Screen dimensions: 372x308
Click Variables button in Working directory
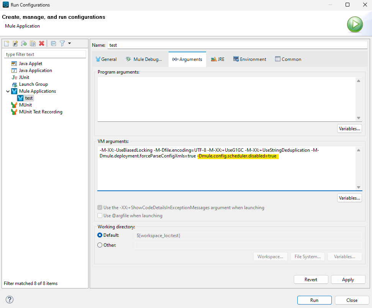point(344,257)
